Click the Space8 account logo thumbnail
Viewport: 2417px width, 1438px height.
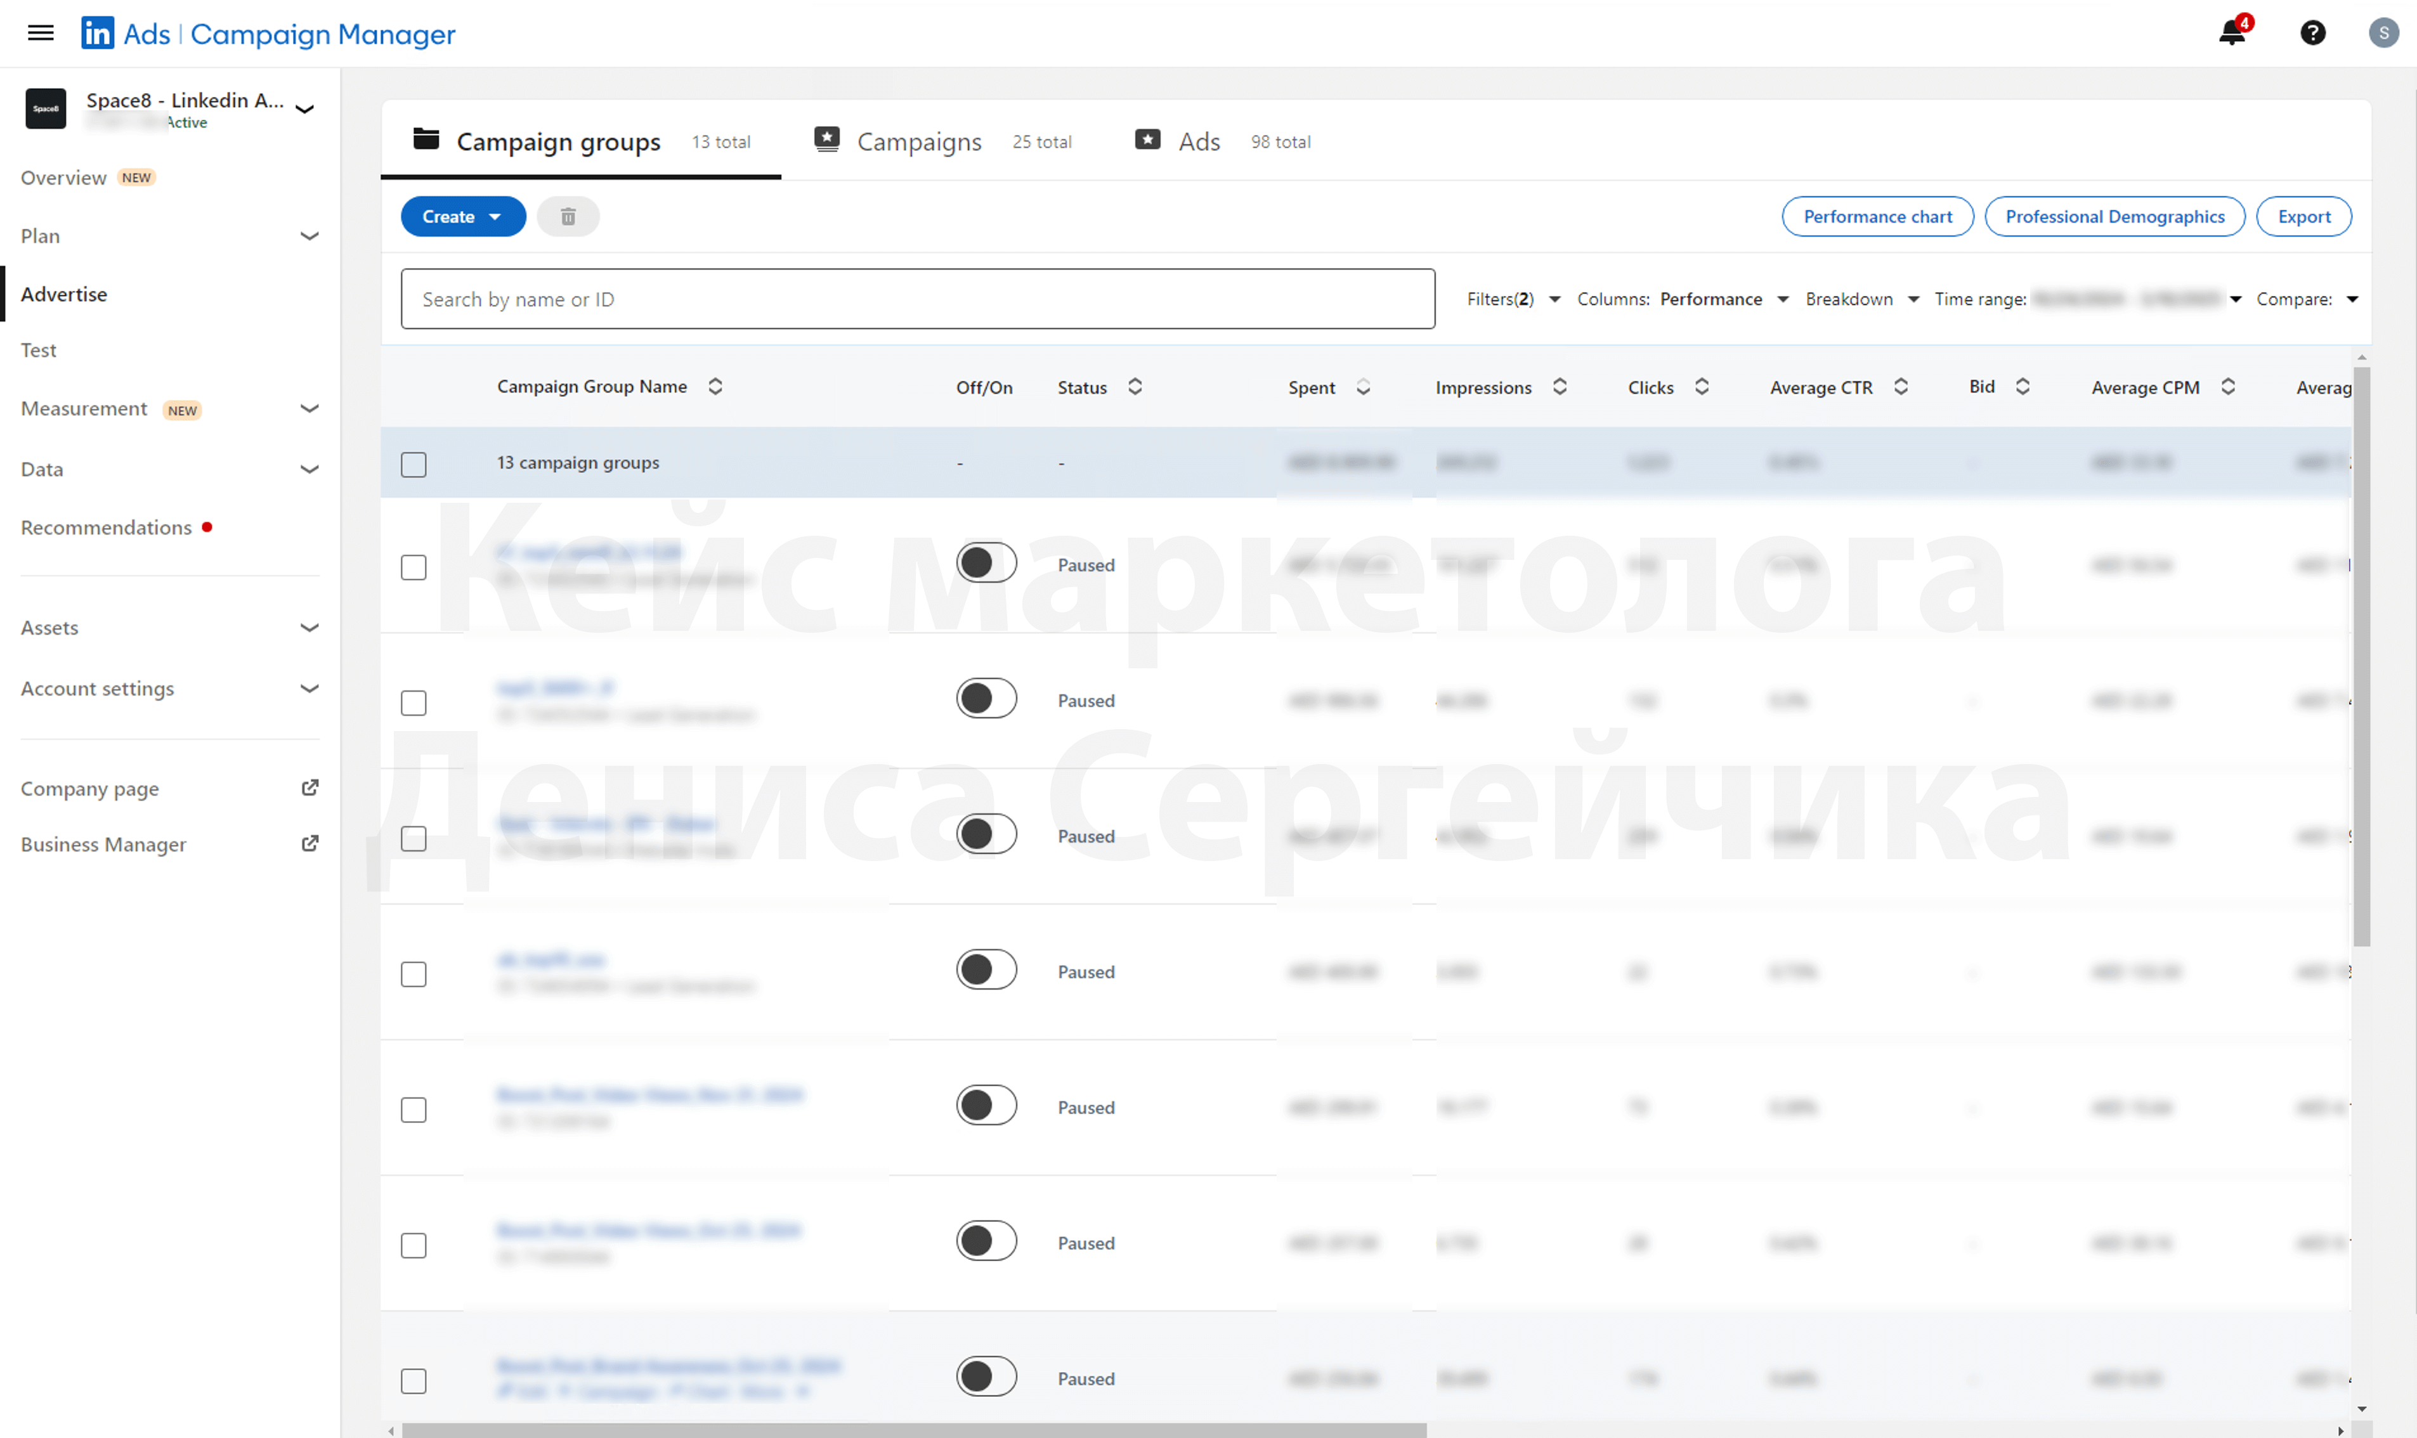[x=46, y=108]
